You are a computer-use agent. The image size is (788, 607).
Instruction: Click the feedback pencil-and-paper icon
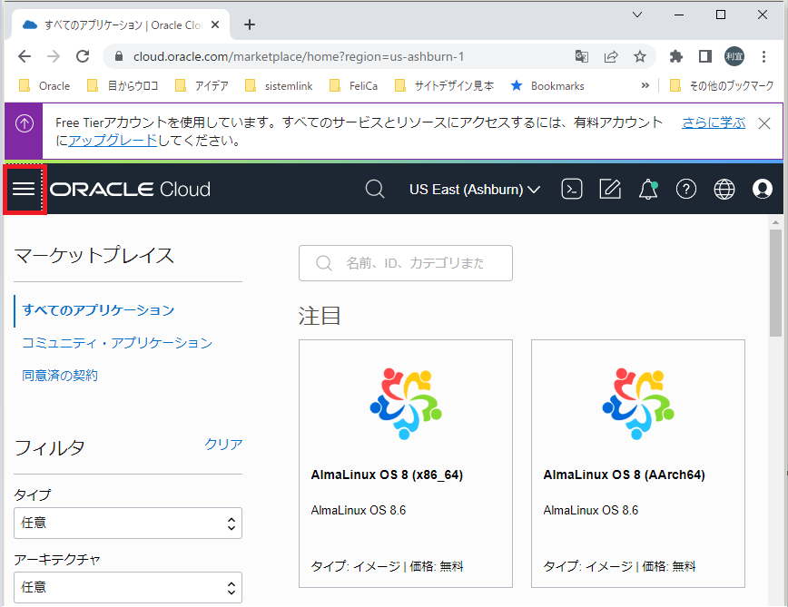coord(610,190)
